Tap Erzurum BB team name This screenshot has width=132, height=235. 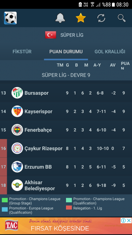click(38, 167)
